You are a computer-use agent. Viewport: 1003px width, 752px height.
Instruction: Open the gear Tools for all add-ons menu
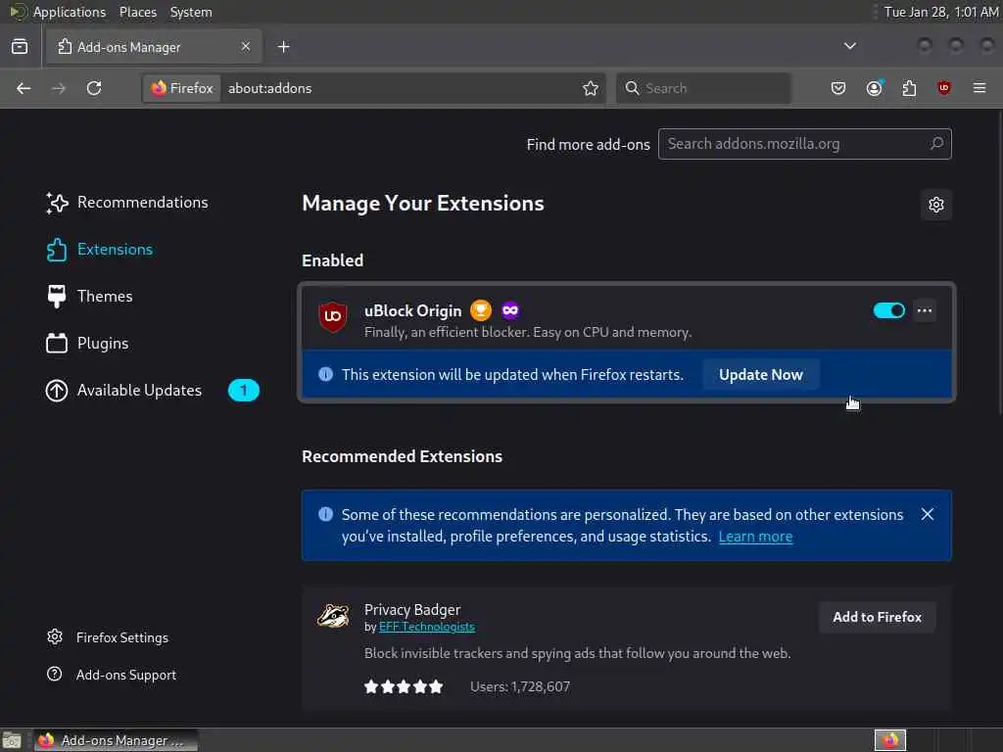coord(935,205)
